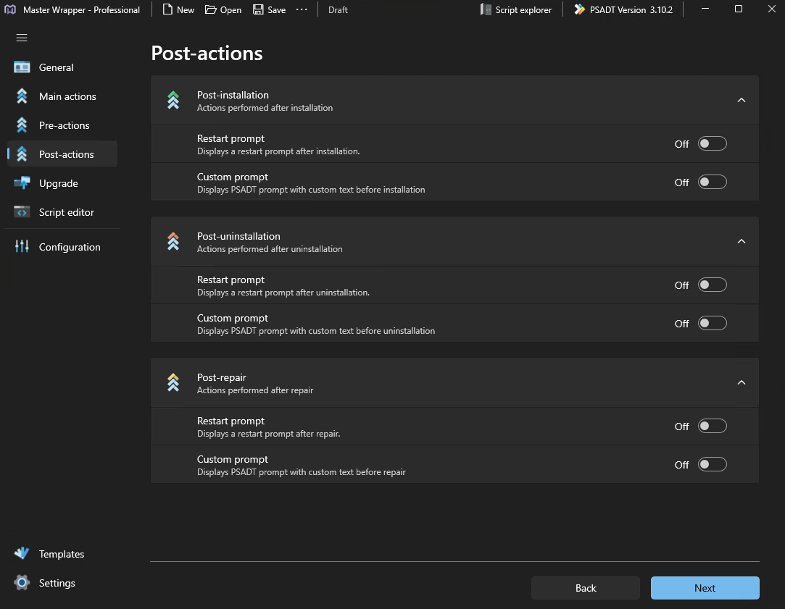Enable Restart prompt after installation

pos(712,143)
